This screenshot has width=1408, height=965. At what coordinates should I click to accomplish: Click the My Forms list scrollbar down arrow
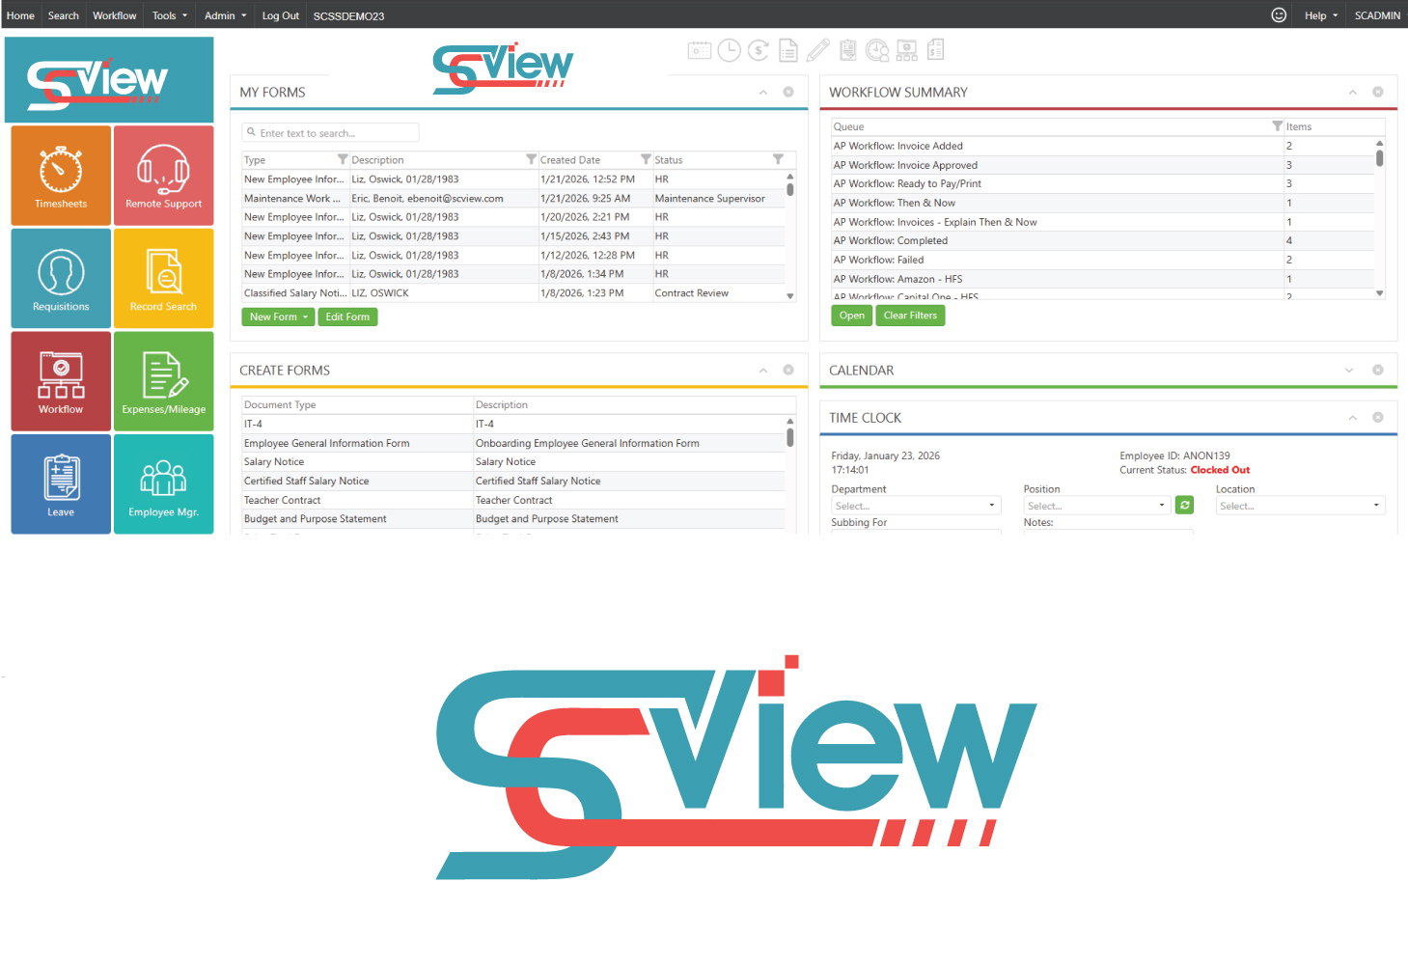coord(790,296)
